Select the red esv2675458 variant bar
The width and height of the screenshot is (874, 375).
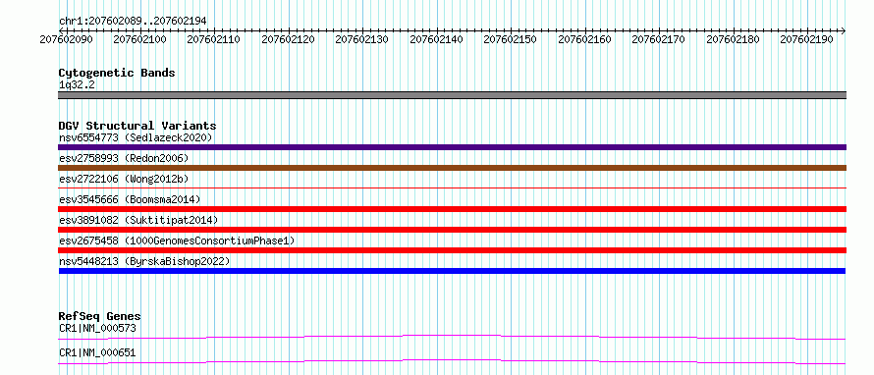452,250
